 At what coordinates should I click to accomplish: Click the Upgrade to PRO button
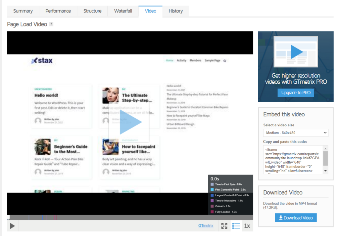[x=296, y=93]
